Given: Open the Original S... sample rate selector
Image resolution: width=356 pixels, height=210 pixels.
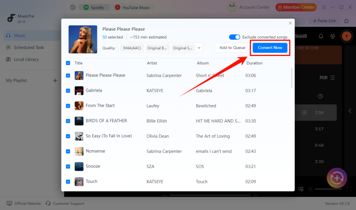Looking at the screenshot, I should (183, 48).
